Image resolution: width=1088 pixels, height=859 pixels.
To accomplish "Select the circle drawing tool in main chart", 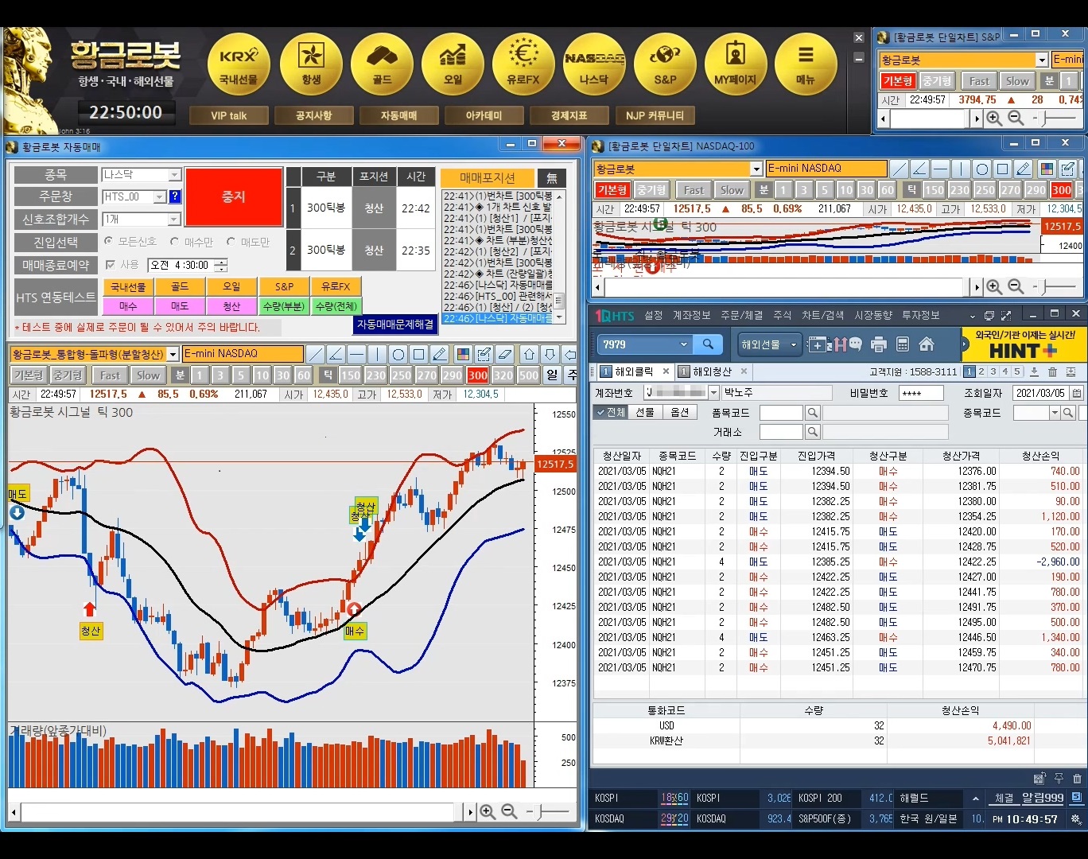I will click(398, 354).
